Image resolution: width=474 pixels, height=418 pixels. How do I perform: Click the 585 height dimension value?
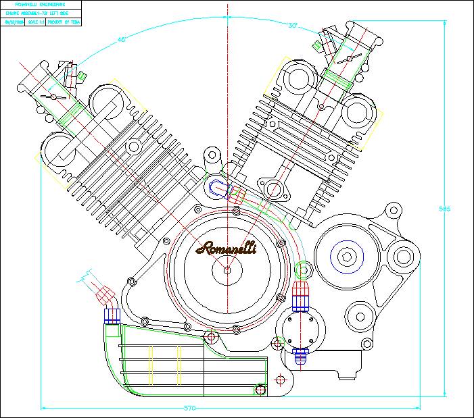coord(444,209)
